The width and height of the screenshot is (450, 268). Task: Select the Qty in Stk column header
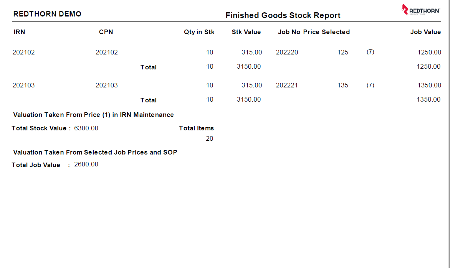tap(199, 32)
